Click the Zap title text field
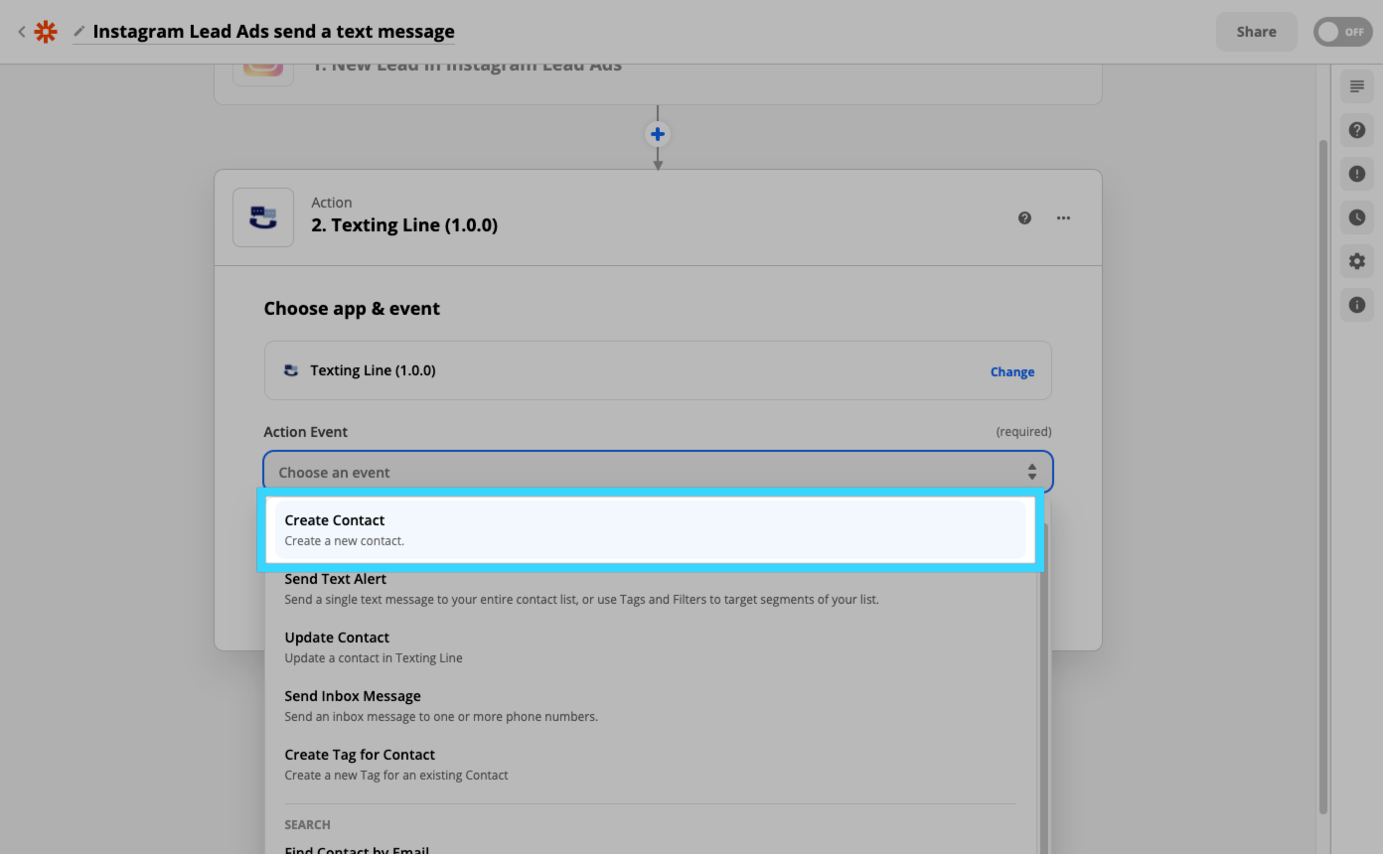1383x854 pixels. pyautogui.click(x=273, y=32)
